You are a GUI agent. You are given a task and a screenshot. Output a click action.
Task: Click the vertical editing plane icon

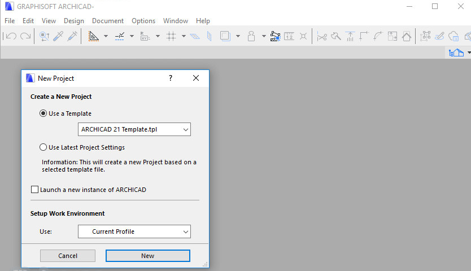point(210,36)
